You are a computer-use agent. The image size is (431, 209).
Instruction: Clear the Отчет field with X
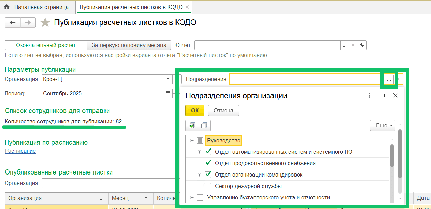click(x=353, y=45)
